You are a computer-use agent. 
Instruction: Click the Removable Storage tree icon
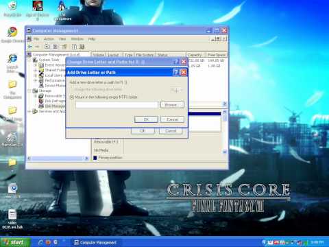coord(41,96)
